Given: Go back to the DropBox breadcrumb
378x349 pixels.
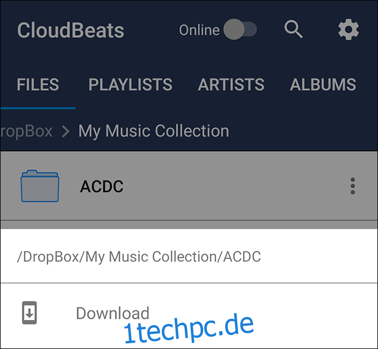Looking at the screenshot, I should pos(26,131).
